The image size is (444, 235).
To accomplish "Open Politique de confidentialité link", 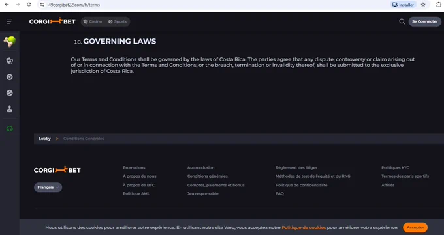I will 301,185.
